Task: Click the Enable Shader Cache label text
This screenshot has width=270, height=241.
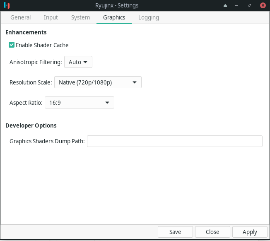Action: (x=42, y=45)
